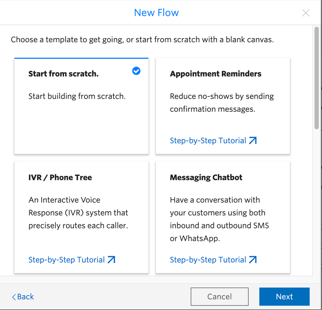Click the Reduce no-shows description text
The image size is (322, 310).
point(223,102)
